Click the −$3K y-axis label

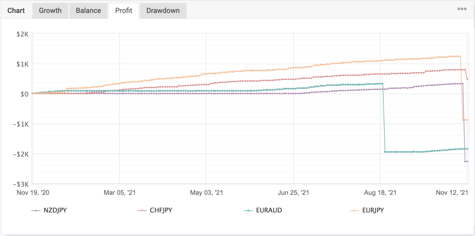(20, 184)
